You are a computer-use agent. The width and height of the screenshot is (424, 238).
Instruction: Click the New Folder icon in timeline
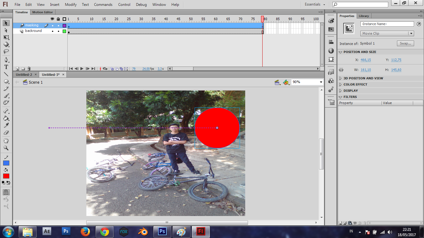coord(23,69)
